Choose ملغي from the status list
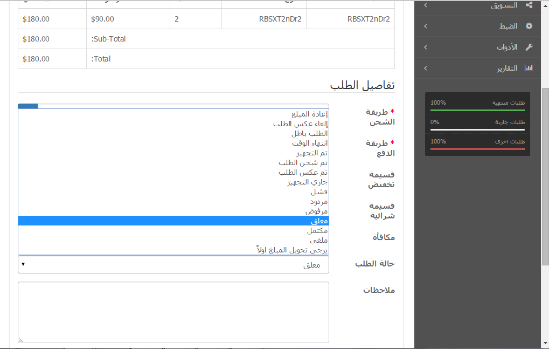The height and width of the screenshot is (349, 549). [x=173, y=241]
